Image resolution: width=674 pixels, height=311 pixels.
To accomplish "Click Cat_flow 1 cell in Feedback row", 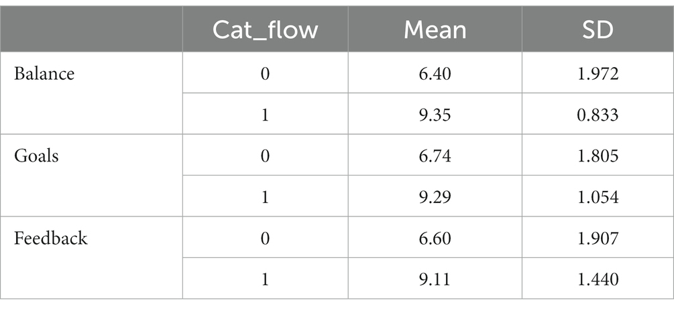I will pyautogui.click(x=265, y=279).
